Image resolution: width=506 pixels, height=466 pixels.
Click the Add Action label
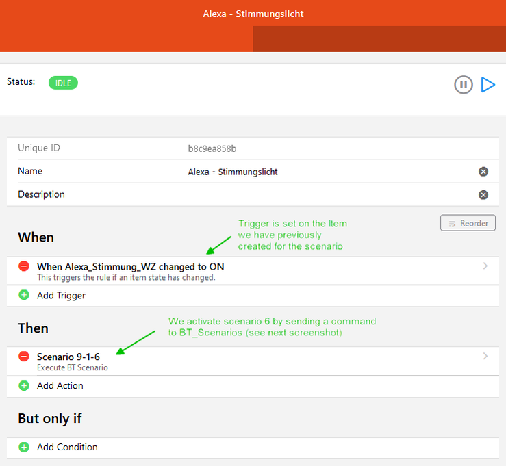point(60,386)
